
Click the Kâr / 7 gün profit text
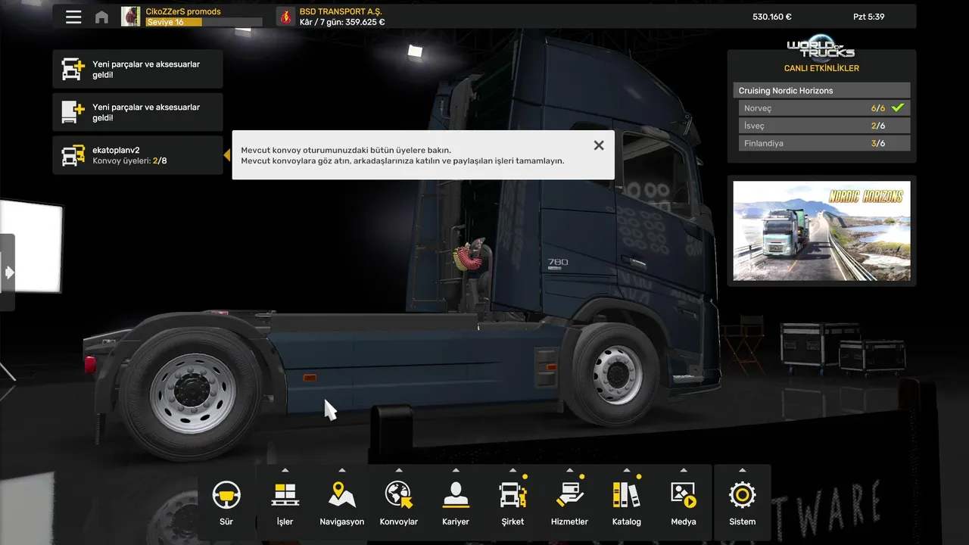click(342, 22)
